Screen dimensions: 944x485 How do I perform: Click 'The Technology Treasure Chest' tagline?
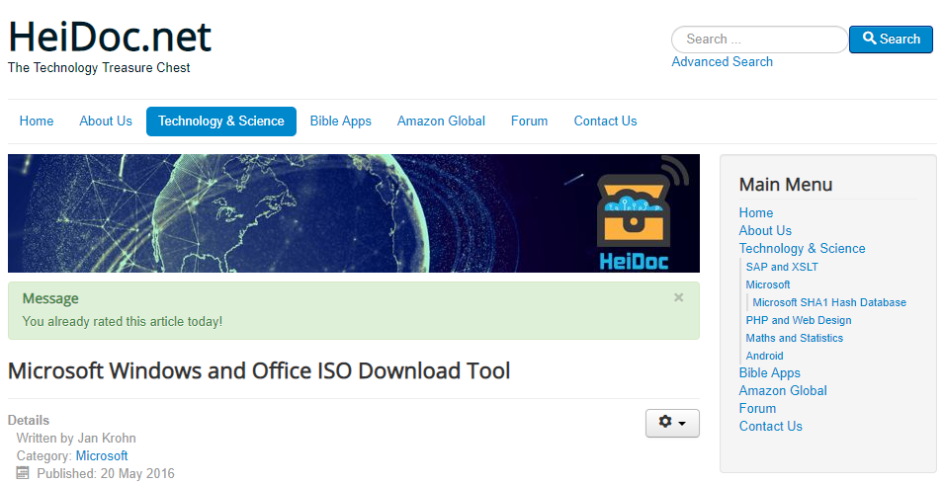(x=99, y=68)
